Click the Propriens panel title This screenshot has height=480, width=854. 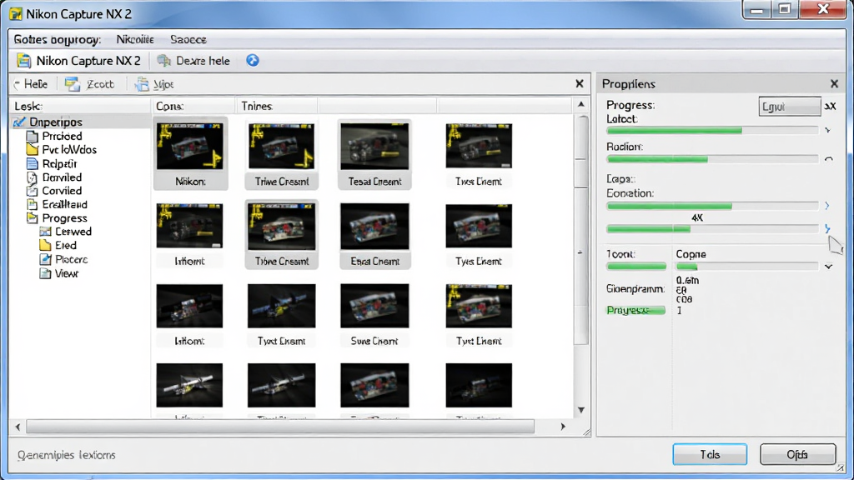pyautogui.click(x=629, y=84)
